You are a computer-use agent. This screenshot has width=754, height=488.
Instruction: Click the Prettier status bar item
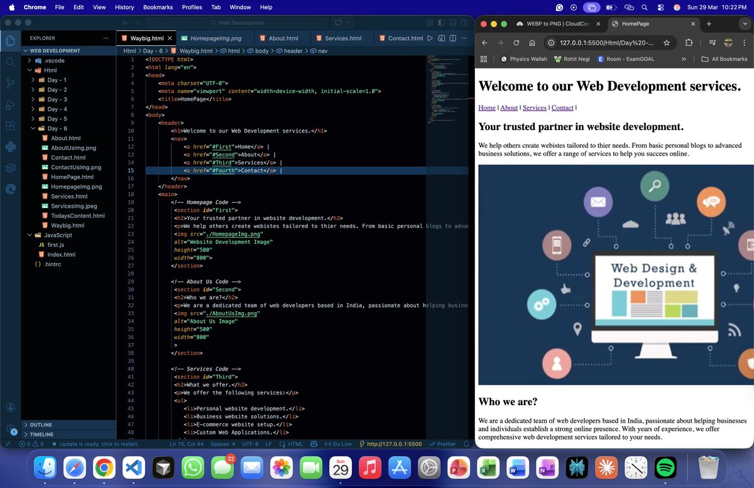point(442,444)
